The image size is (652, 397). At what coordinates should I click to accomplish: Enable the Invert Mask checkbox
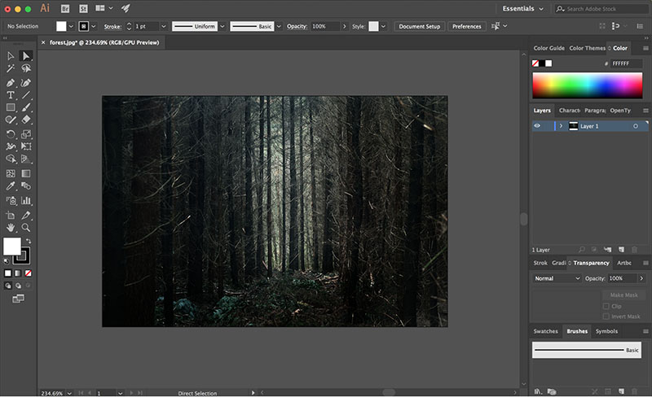[606, 316]
